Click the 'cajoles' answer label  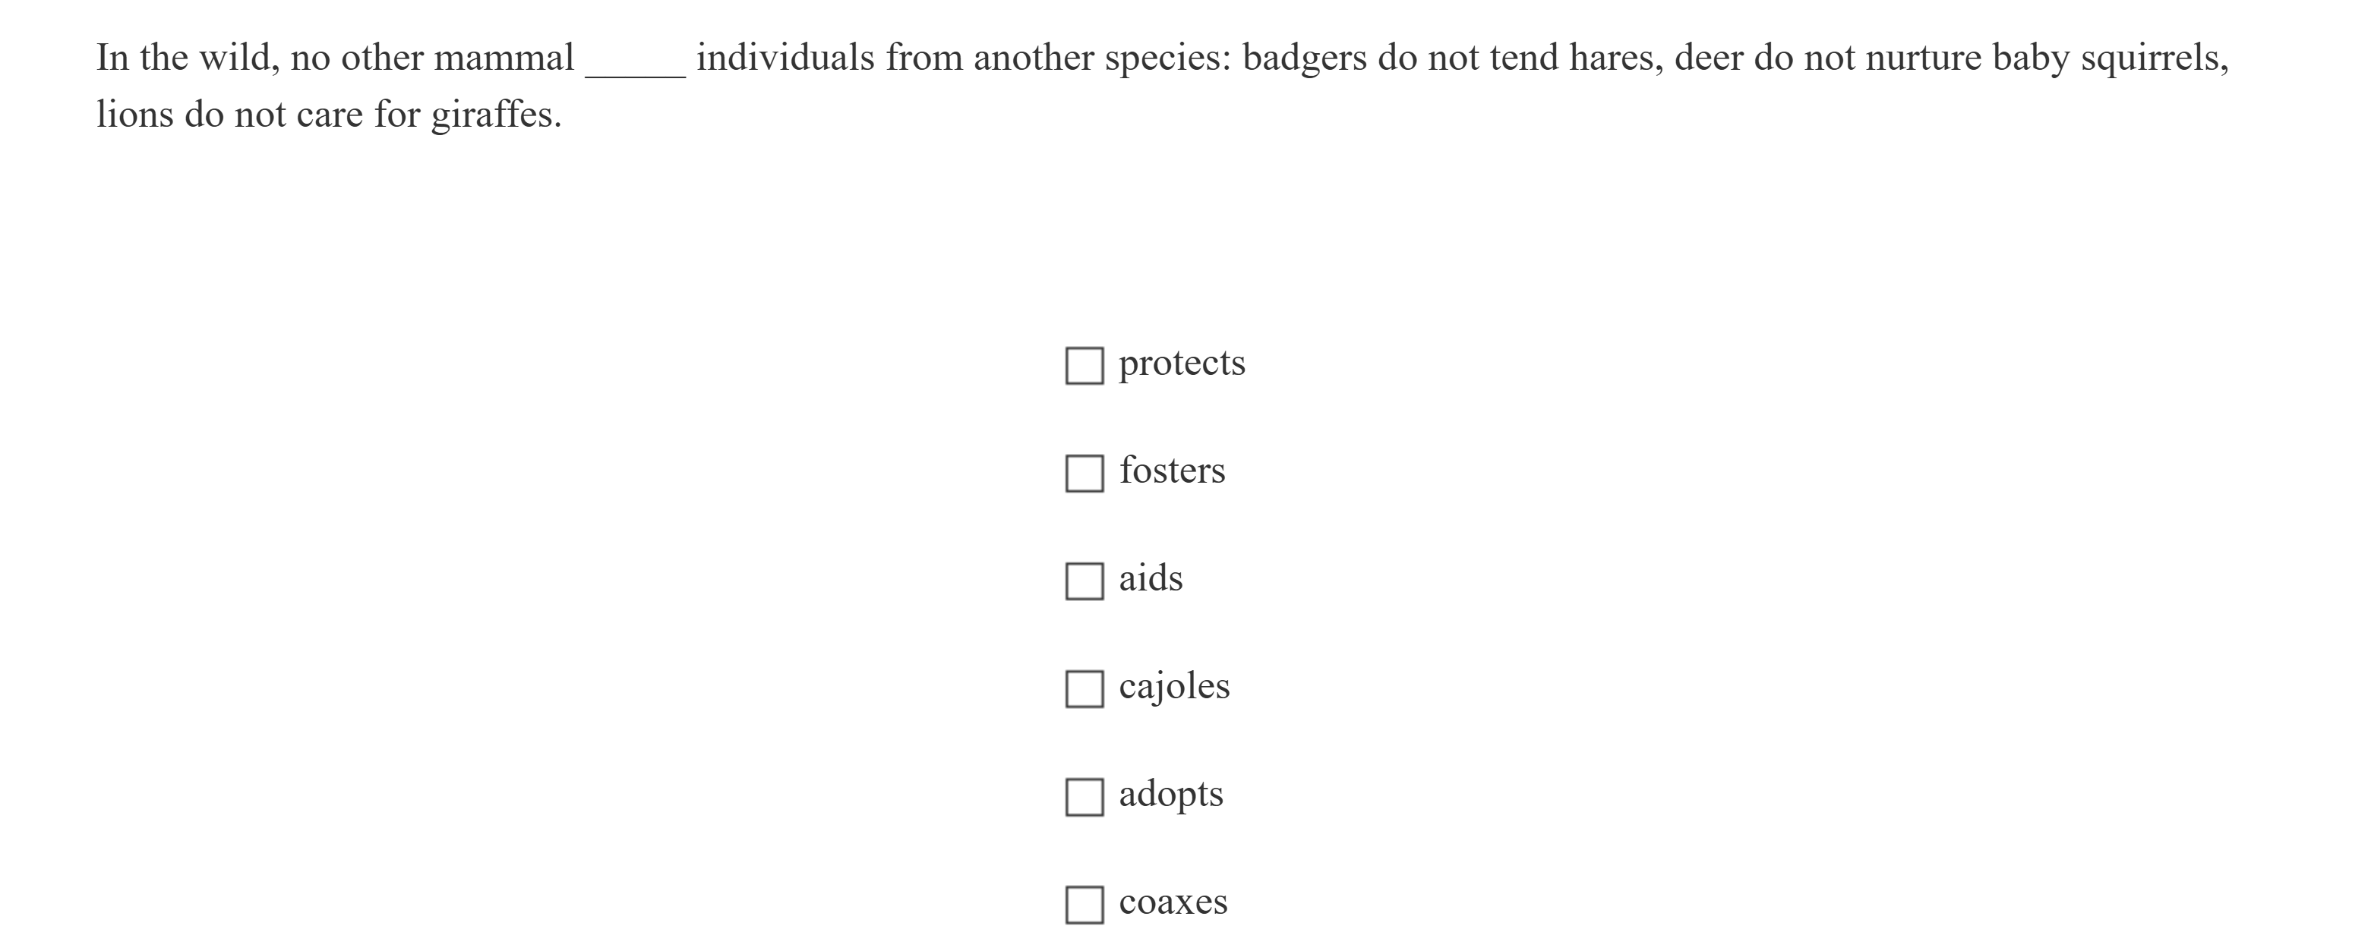pos(1173,686)
